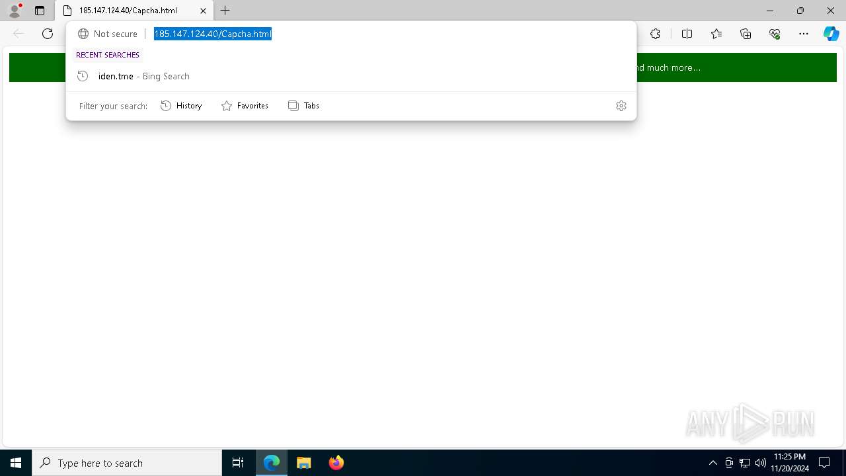846x476 pixels.
Task: Open the tab actions menu icon
Action: (x=40, y=11)
